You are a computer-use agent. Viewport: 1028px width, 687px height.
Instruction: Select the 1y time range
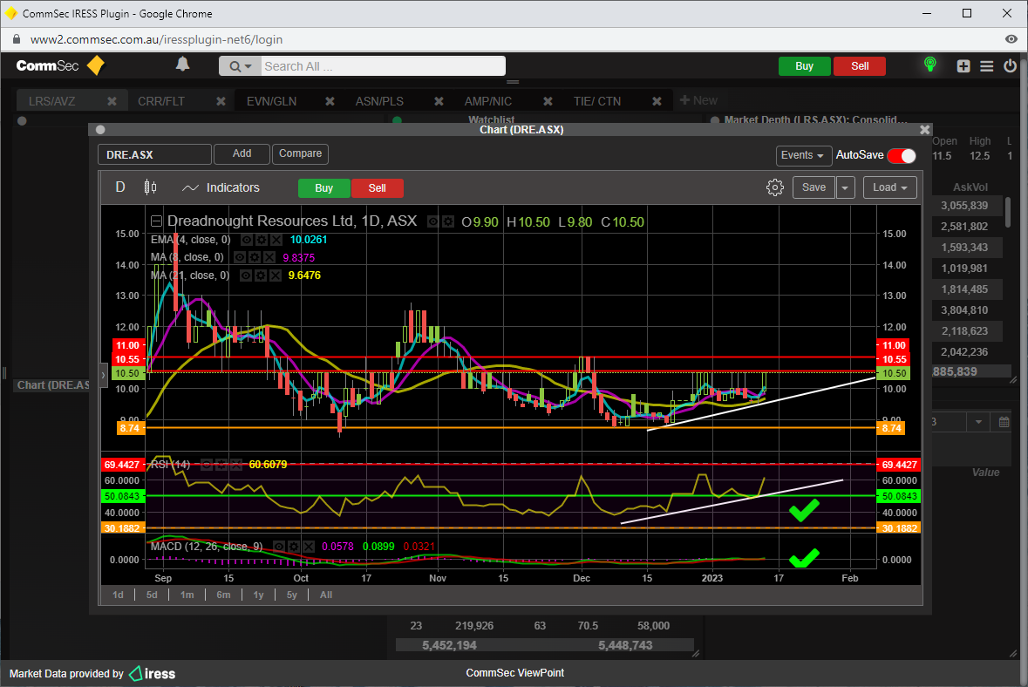pos(258,595)
